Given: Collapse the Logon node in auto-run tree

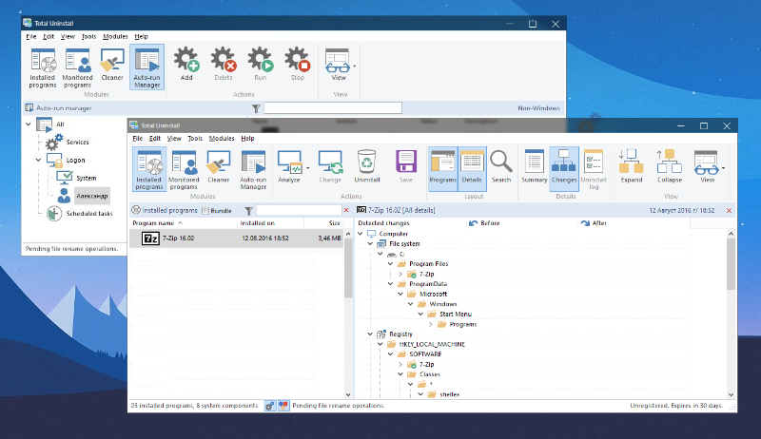Looking at the screenshot, I should tap(38, 161).
